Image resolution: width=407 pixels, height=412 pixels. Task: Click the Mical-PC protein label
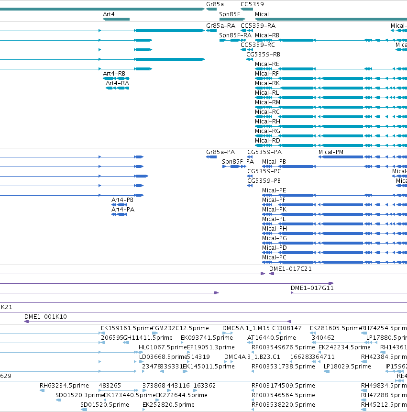point(274,257)
